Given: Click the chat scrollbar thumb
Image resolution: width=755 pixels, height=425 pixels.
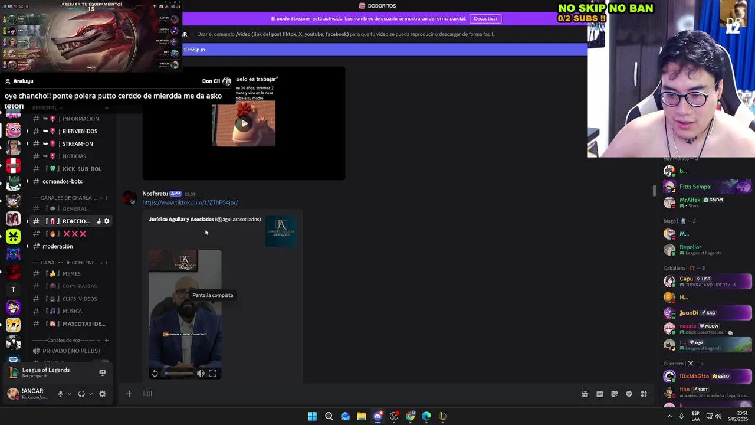Looking at the screenshot, I should pyautogui.click(x=654, y=191).
